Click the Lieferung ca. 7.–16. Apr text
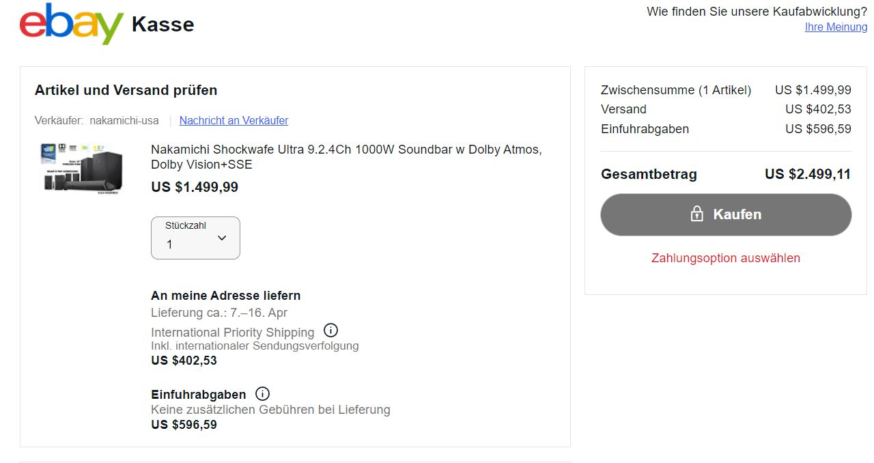The width and height of the screenshot is (874, 463). [x=219, y=313]
